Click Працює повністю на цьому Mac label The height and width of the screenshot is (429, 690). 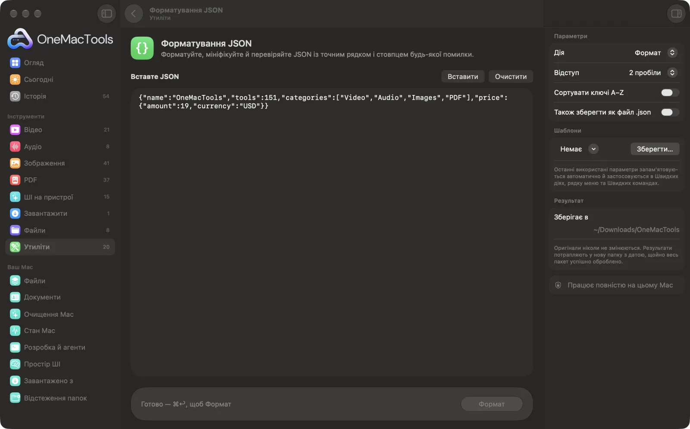coord(620,285)
